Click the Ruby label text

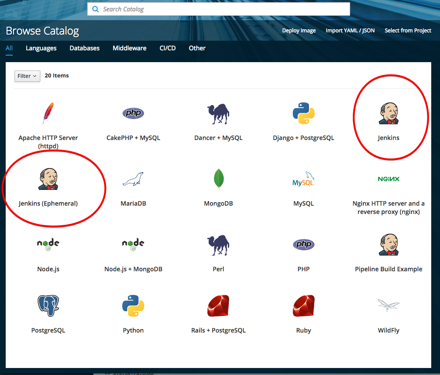[304, 330]
